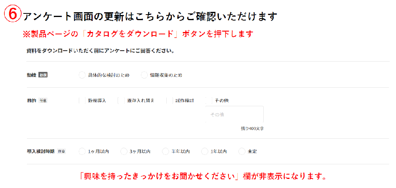Viewport: 396px width, 188px height.
Task: Check the その他 purpose checkbox
Action: coord(209,101)
